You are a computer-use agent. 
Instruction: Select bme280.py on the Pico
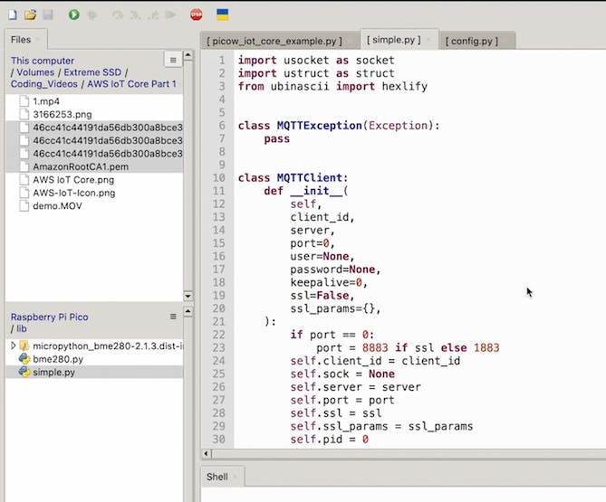pyautogui.click(x=58, y=359)
